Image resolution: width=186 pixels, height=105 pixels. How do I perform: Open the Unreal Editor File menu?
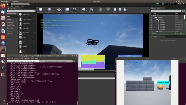pos(8,6)
